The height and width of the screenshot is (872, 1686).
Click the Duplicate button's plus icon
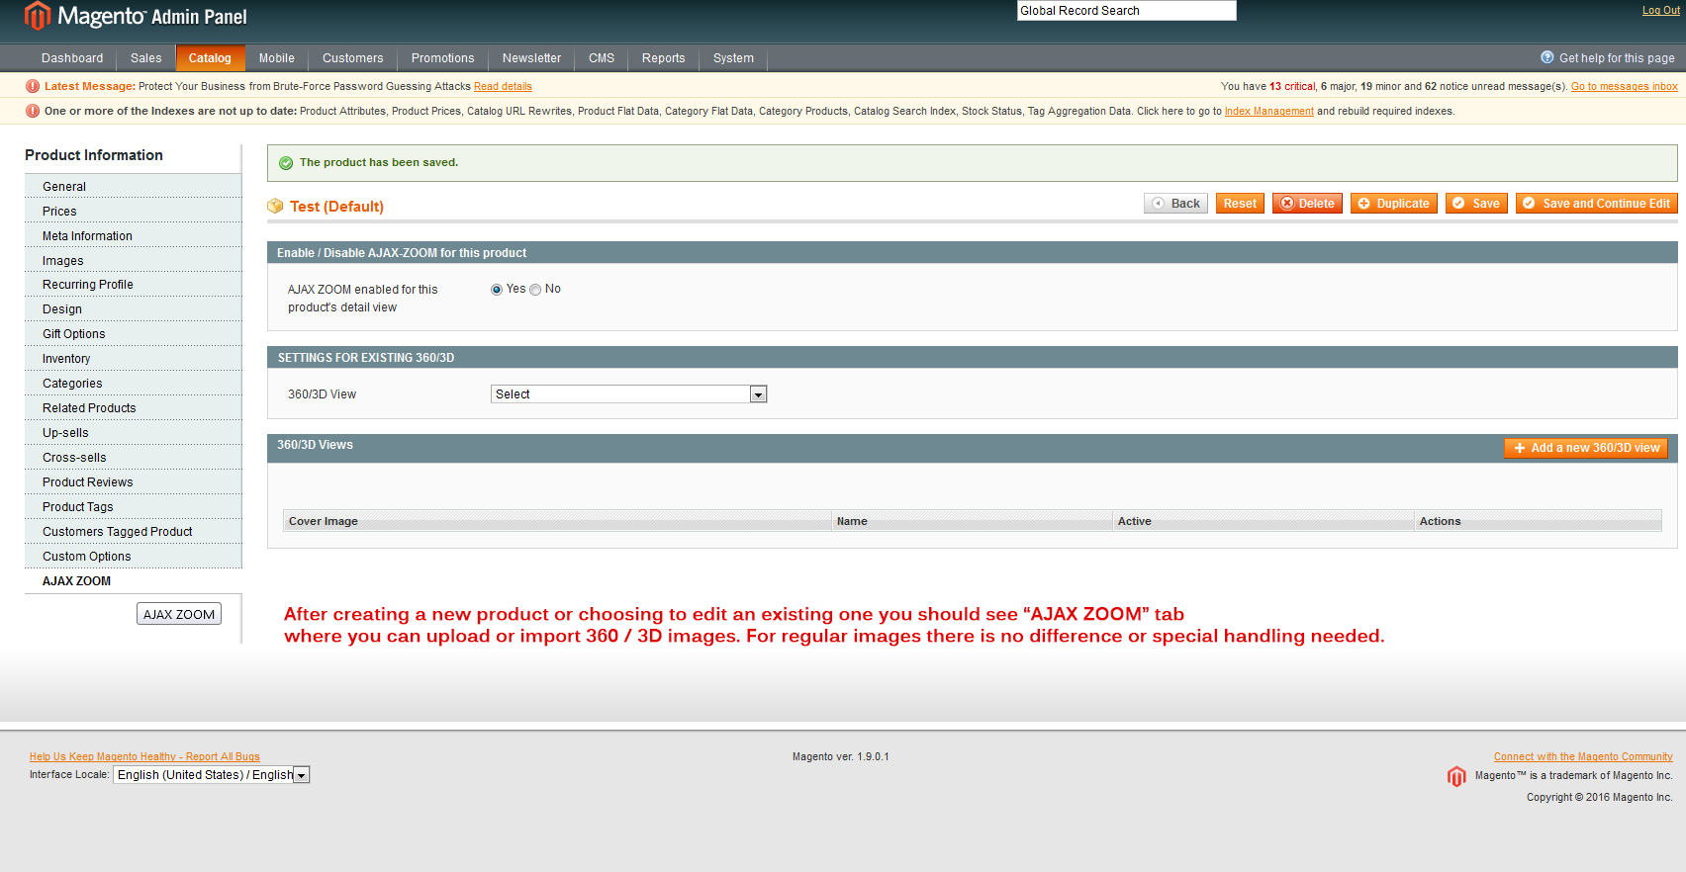[x=1364, y=204]
